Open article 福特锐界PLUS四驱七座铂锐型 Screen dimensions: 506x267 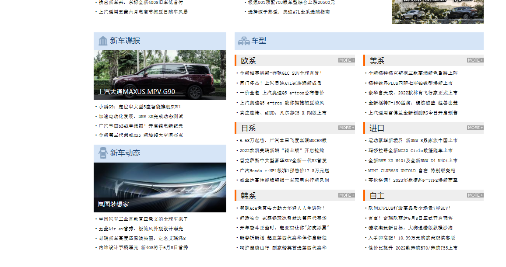411,83
